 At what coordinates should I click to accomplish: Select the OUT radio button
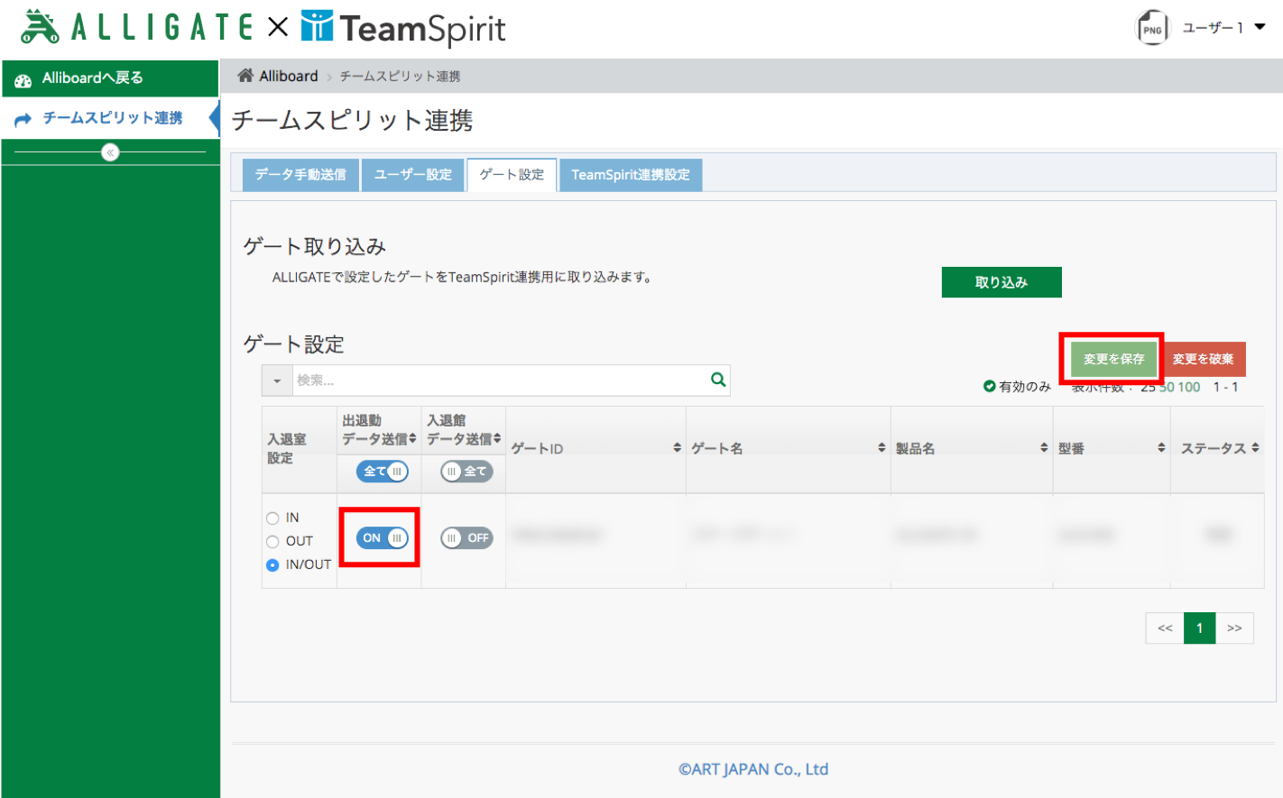[272, 542]
